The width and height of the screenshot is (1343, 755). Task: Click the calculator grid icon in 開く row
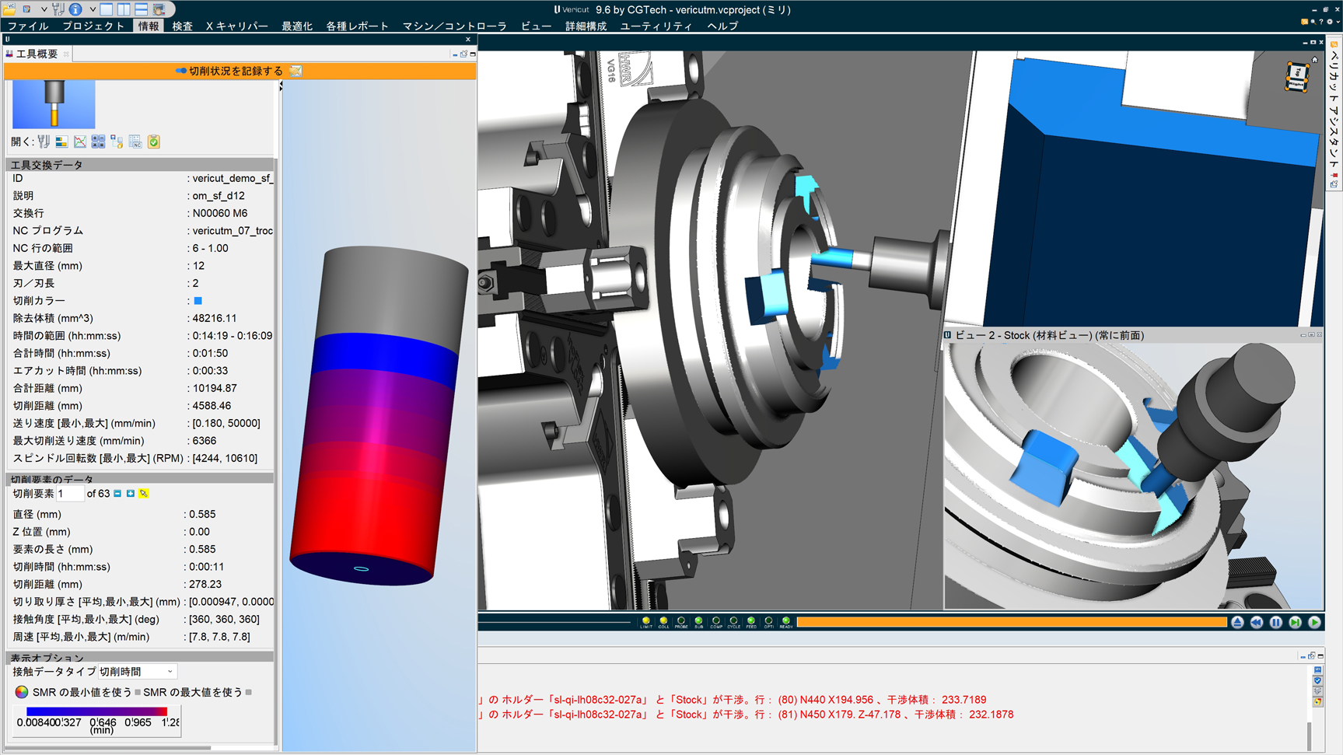(98, 142)
